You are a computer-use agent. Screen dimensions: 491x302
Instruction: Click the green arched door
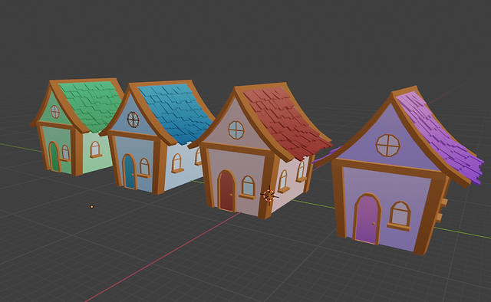(x=54, y=156)
